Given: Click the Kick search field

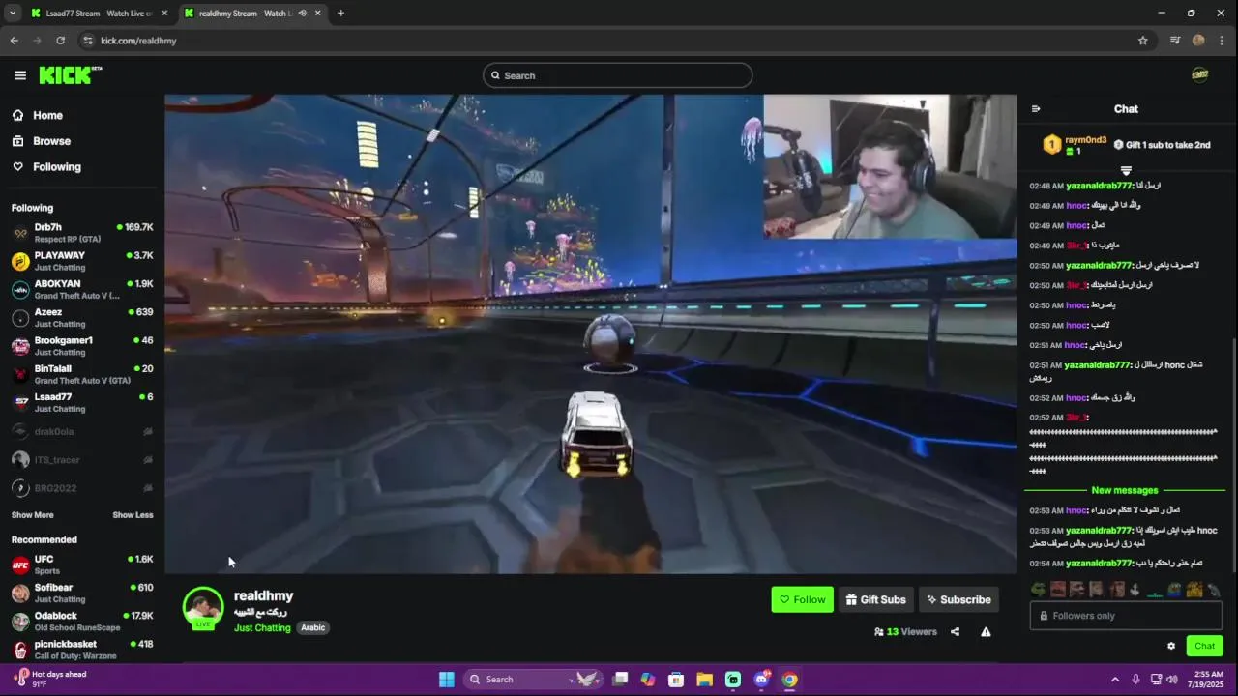Looking at the screenshot, I should coord(617,75).
